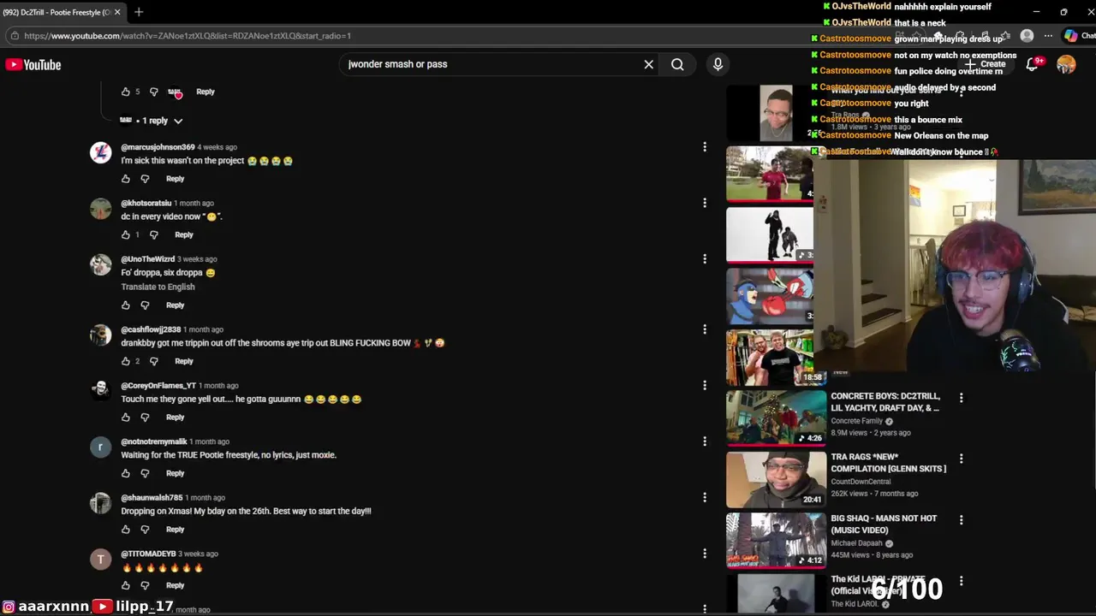This screenshot has width=1096, height=616.
Task: Open options menu for @marcusjohnson369's comment
Action: (x=705, y=147)
